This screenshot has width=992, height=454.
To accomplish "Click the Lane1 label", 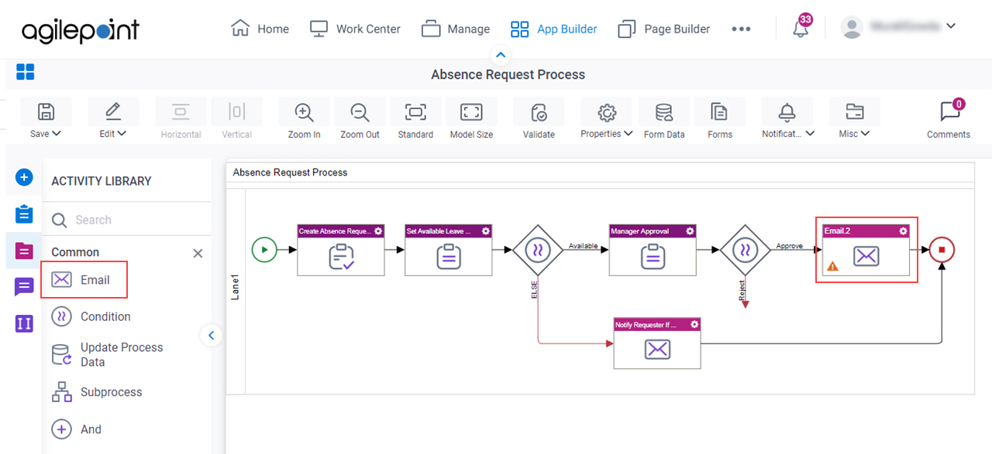I will pos(236,288).
